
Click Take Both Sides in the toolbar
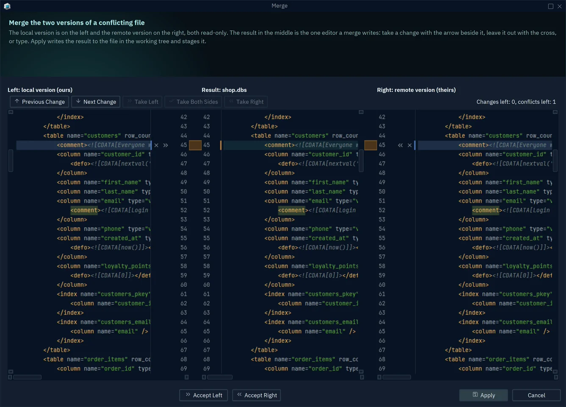[193, 102]
